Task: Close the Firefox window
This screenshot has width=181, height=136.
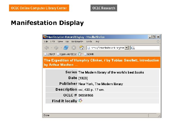Action: [158, 37]
